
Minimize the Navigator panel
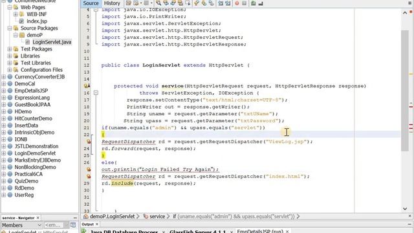(x=75, y=218)
